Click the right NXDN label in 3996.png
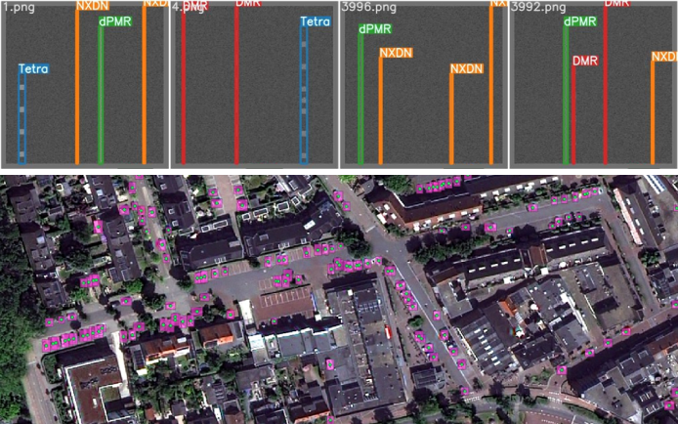Screen dimensions: 678x424 [x=466, y=68]
